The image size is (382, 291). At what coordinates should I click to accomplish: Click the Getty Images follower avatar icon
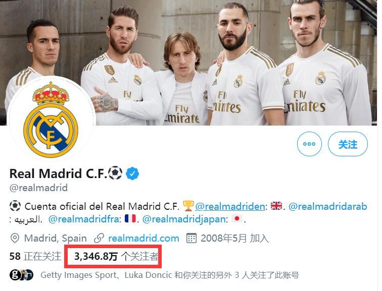click(15, 275)
